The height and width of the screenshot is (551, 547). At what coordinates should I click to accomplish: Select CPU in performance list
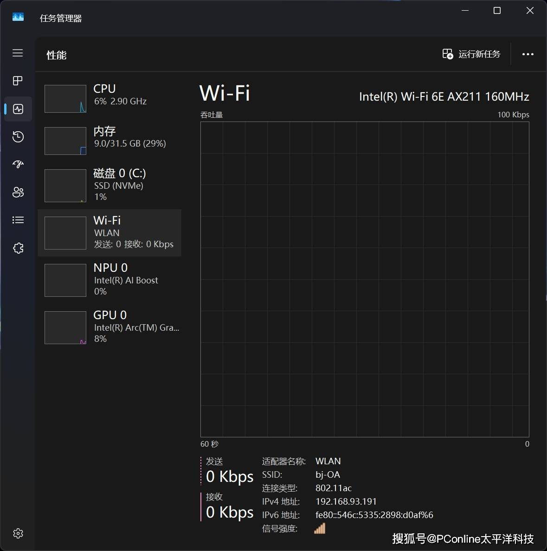(x=109, y=98)
